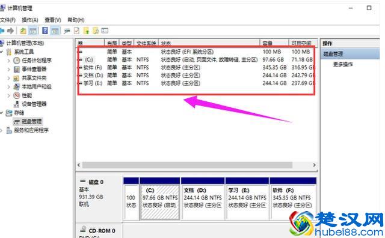This screenshot has width=385, height=238.
Task: Expand the 事件查看器 node arrow
Action: (x=9, y=69)
